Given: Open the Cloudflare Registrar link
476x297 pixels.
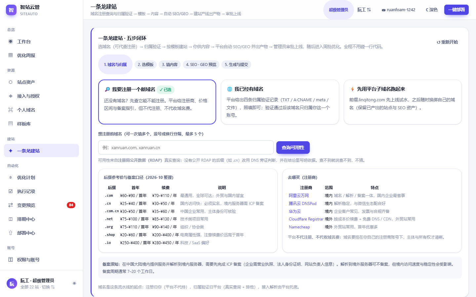Looking at the screenshot, I should 306,219.
